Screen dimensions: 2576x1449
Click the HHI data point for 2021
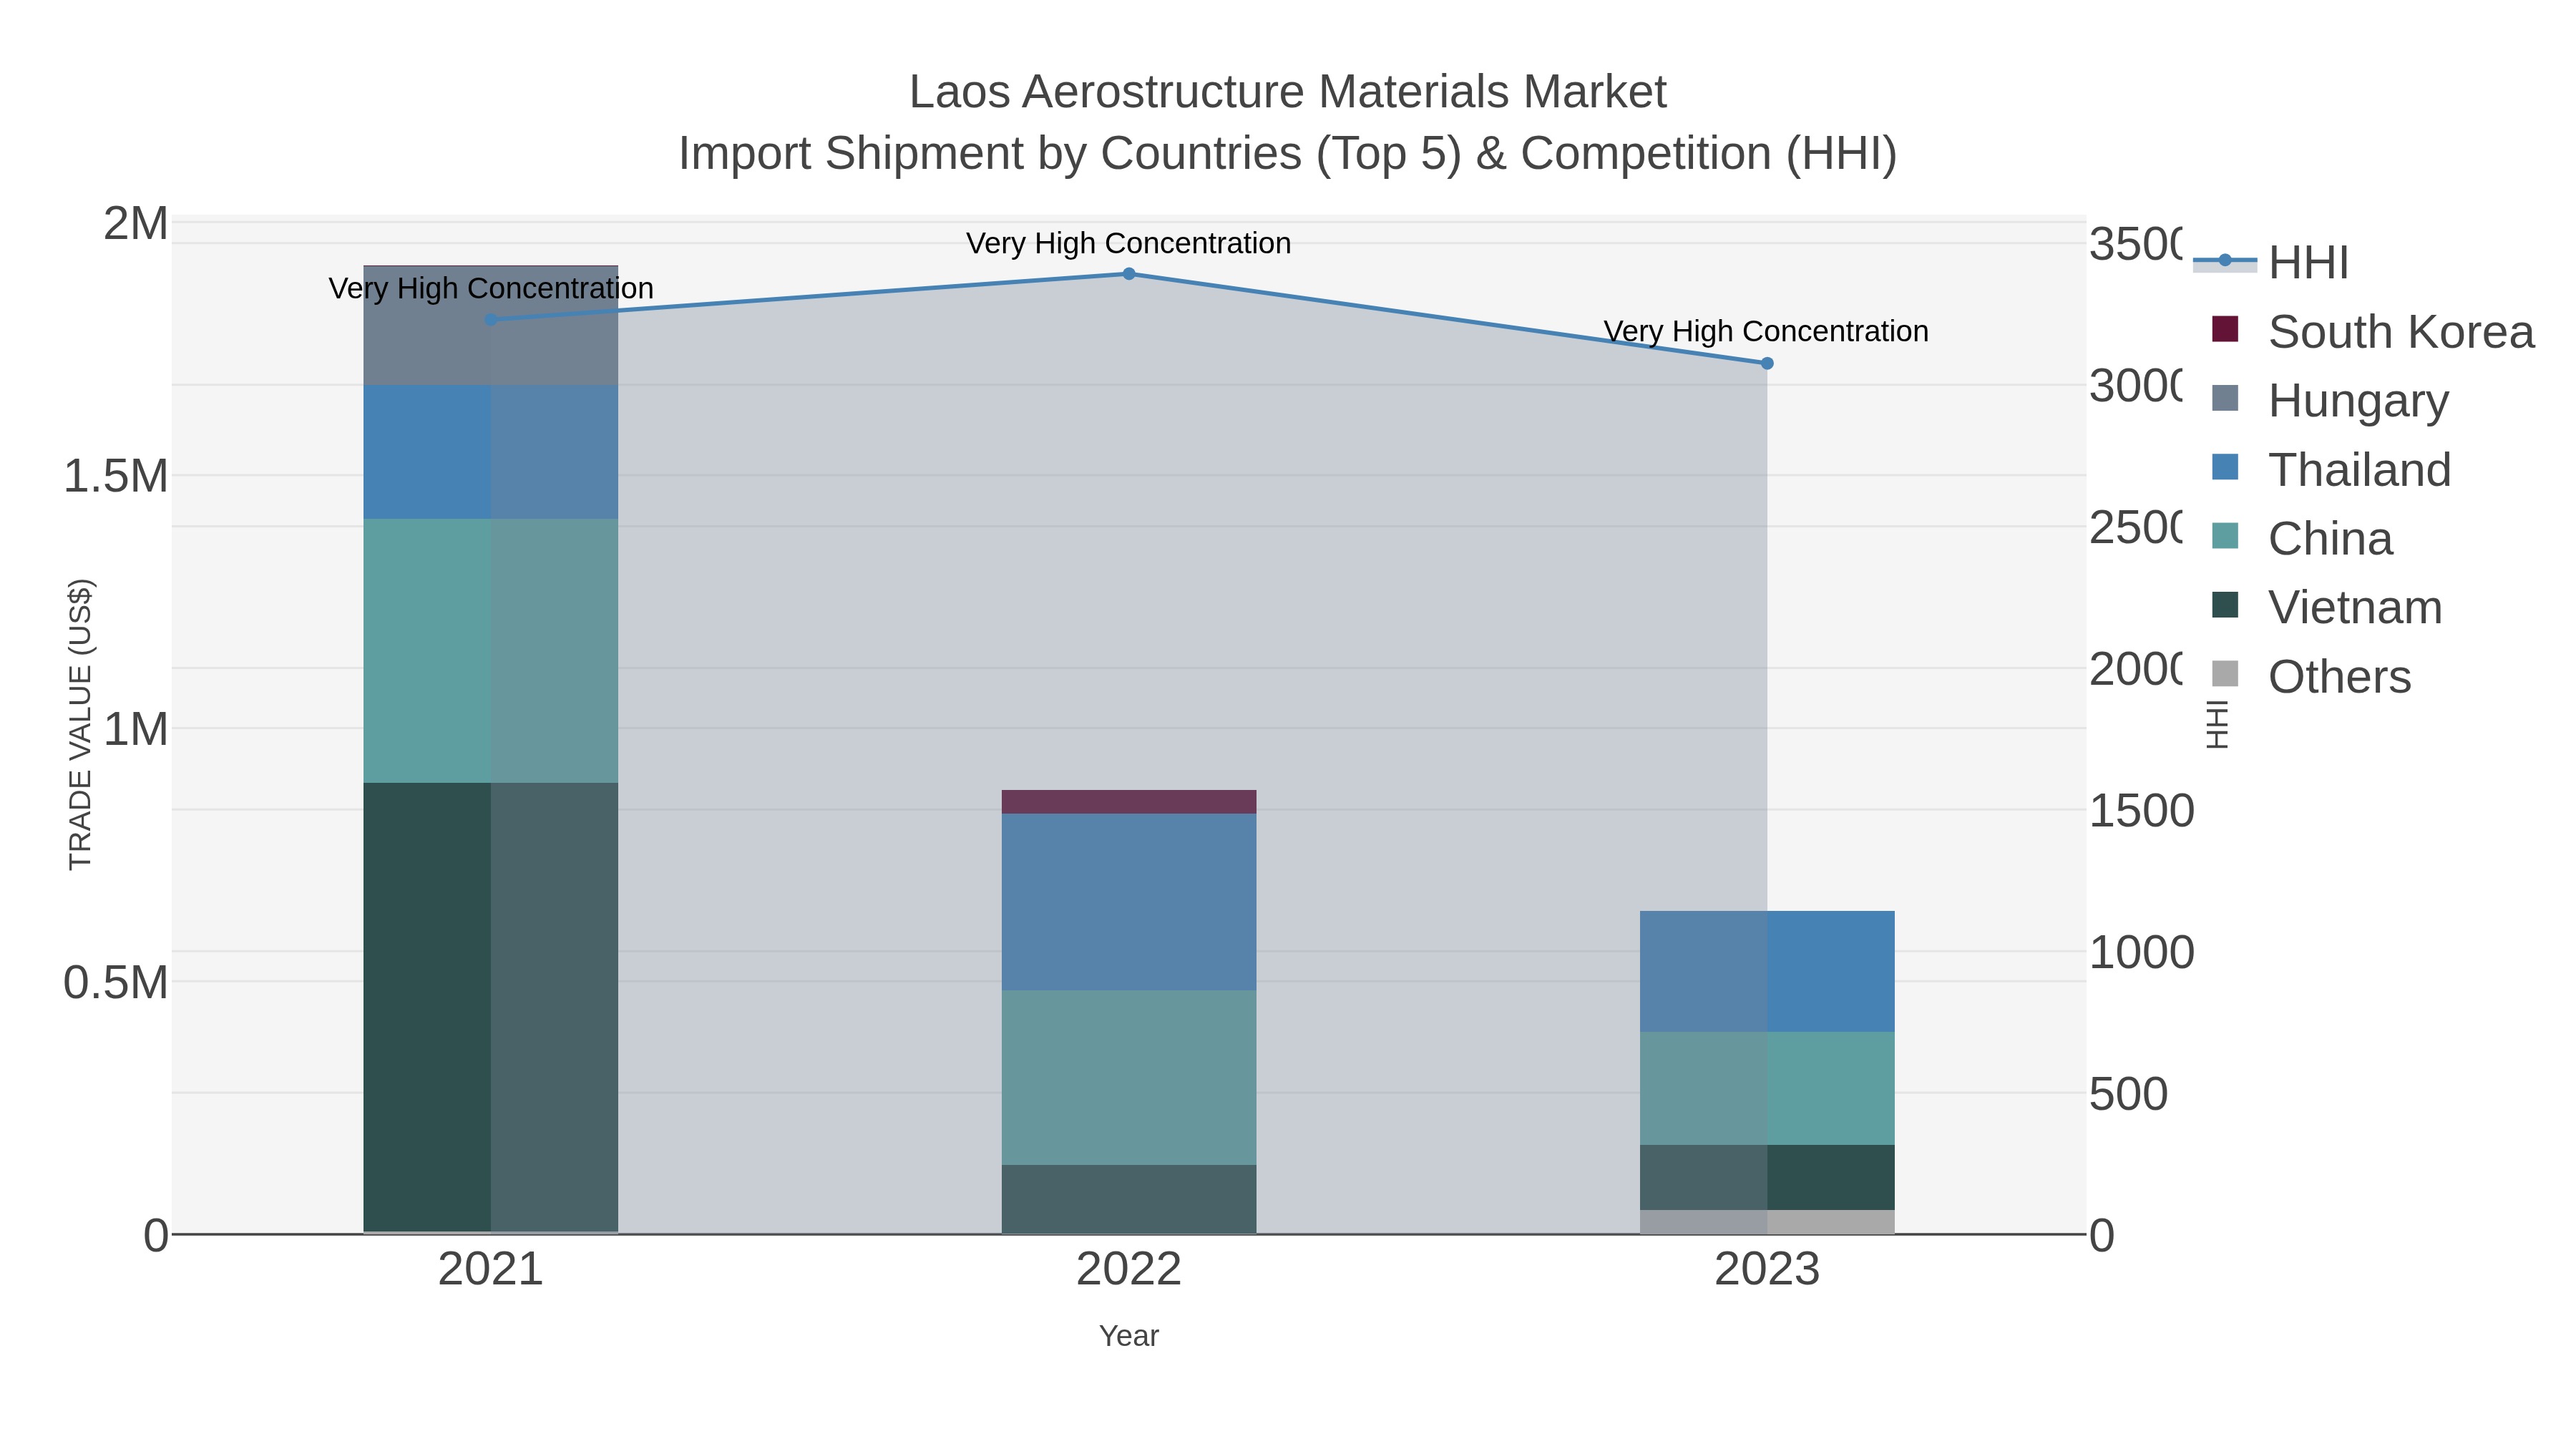coord(491,320)
